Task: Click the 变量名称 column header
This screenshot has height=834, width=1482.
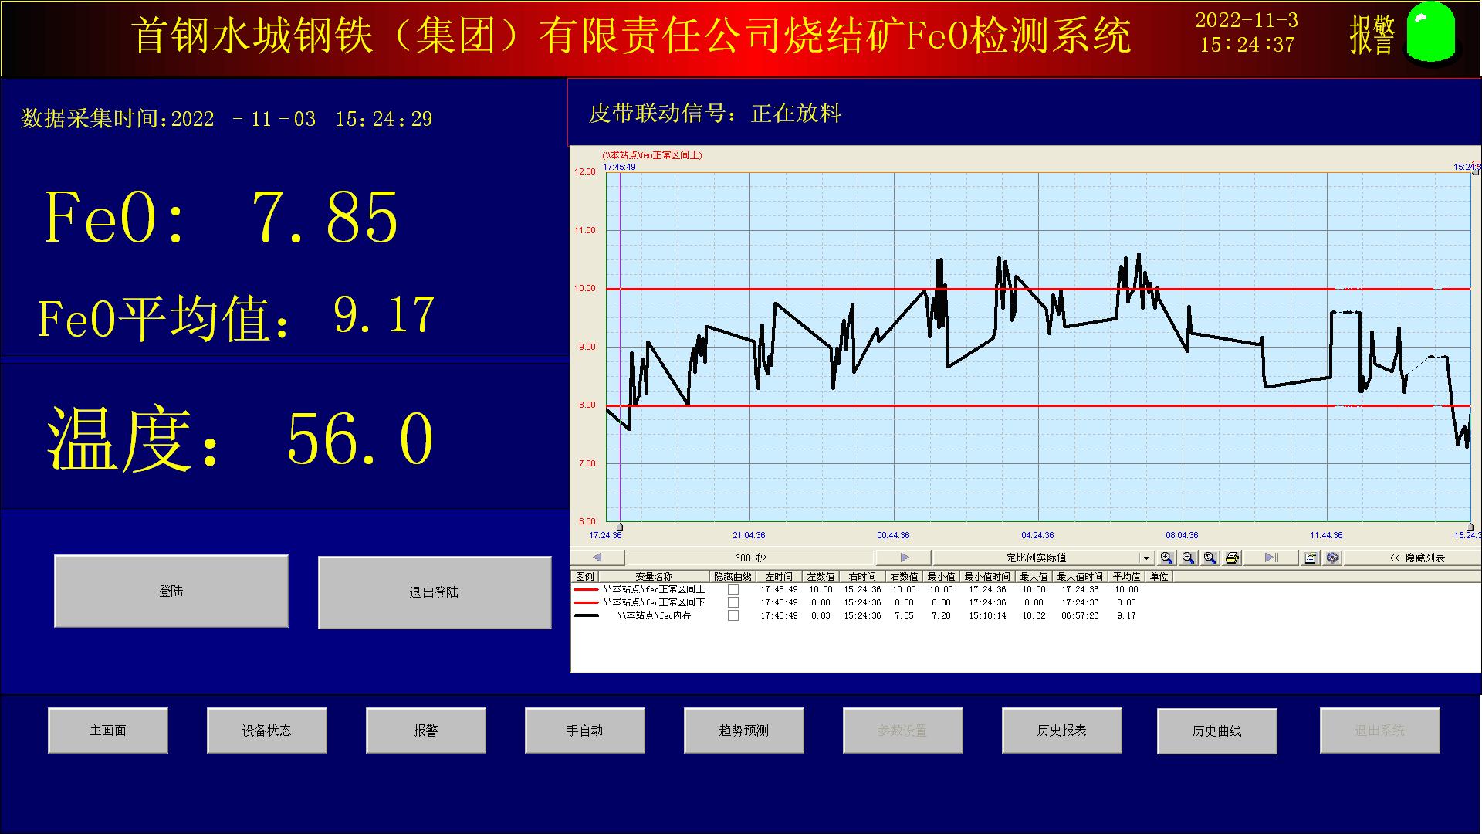Action: (x=654, y=577)
